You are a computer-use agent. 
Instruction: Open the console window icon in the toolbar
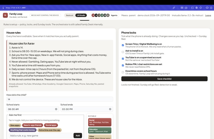pyautogui.click(x=192, y=8)
